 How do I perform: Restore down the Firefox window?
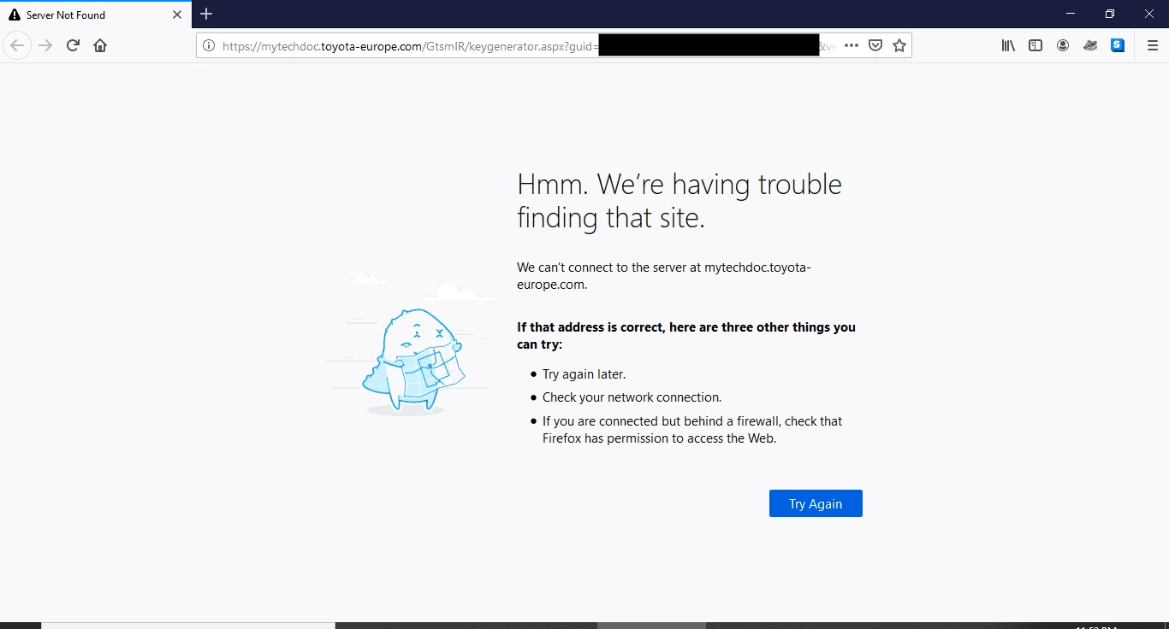click(1110, 14)
